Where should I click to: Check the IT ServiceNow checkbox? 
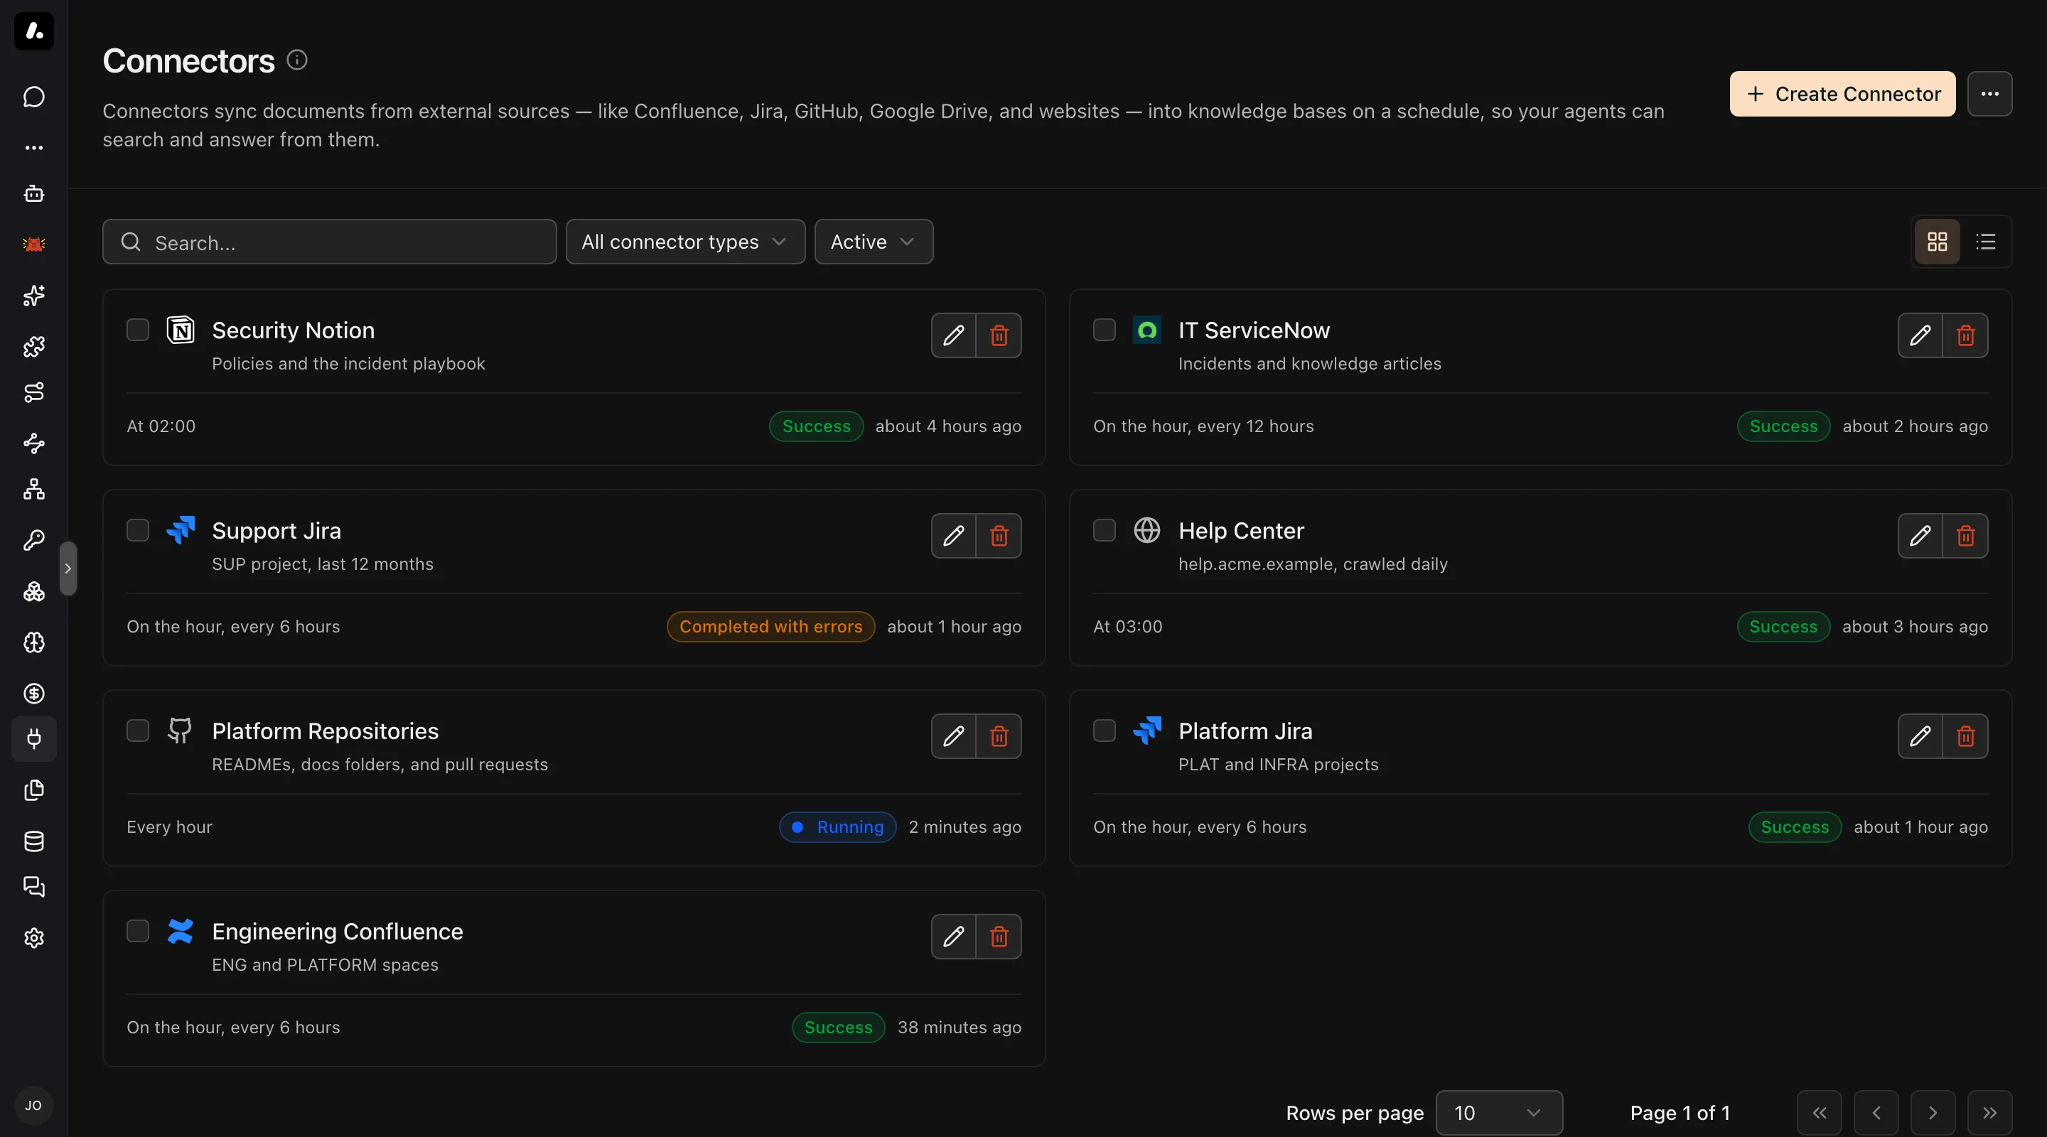[x=1105, y=330]
